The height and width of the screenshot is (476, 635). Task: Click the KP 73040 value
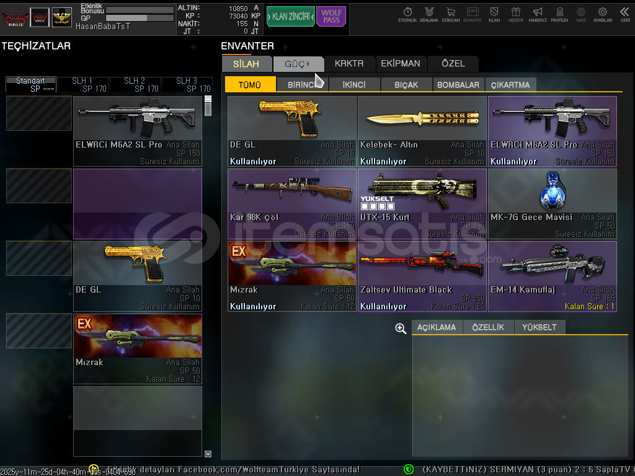coord(238,16)
